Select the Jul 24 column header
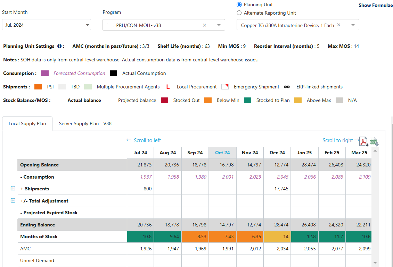393x267 pixels. [140, 153]
